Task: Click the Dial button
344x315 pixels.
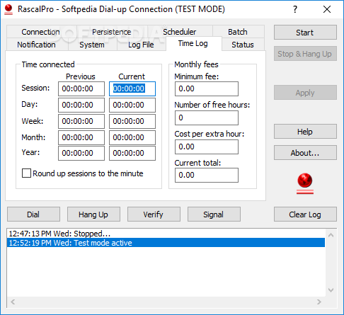Action: click(33, 214)
